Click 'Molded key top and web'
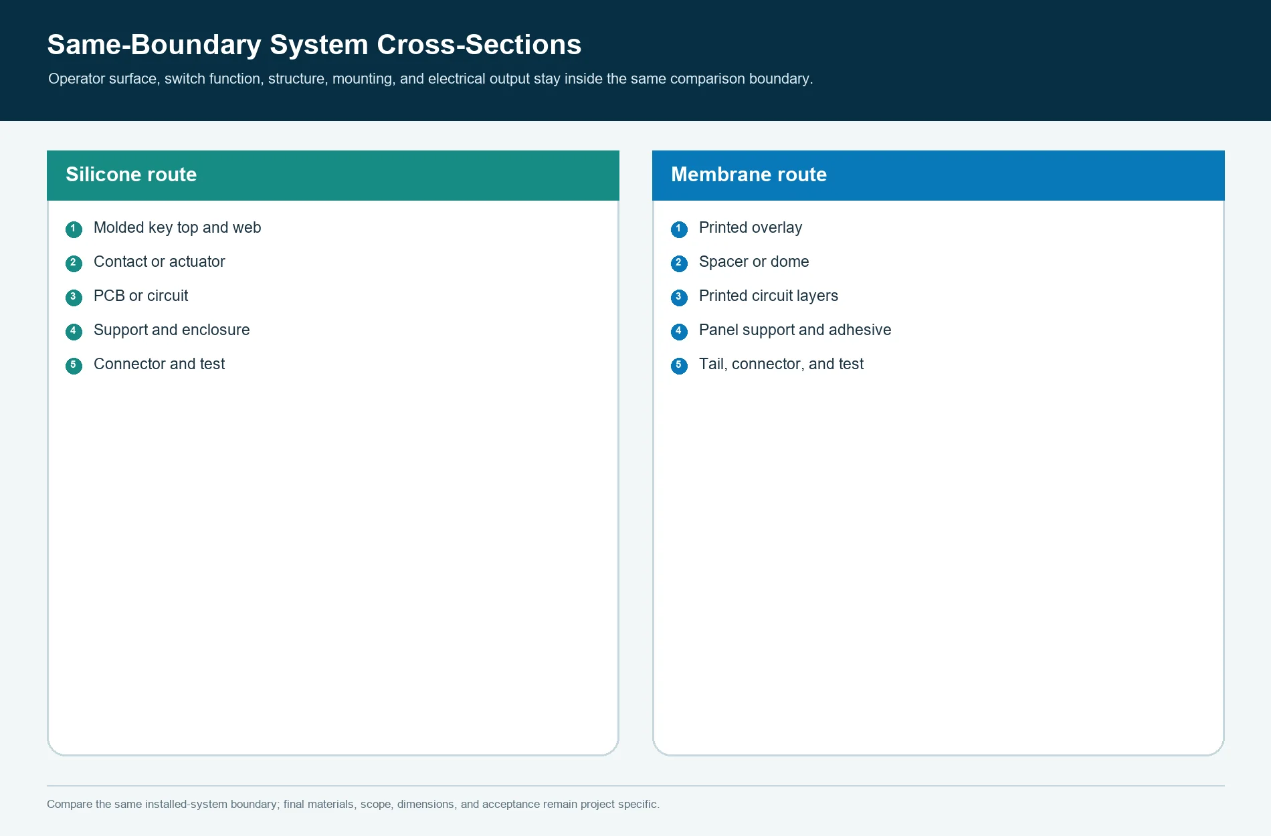 [177, 228]
